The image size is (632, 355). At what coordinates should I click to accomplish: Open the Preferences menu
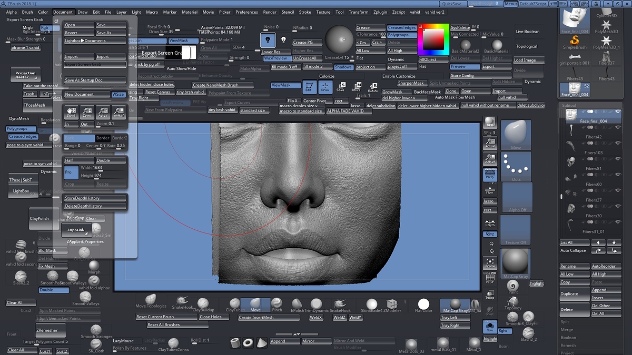point(246,12)
